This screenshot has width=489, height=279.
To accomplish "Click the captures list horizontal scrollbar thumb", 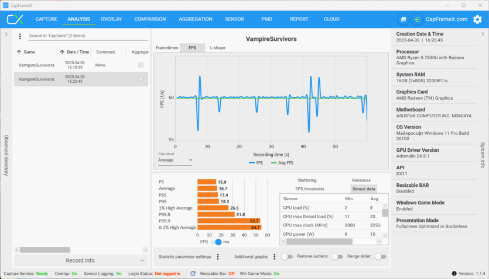I will coord(45,250).
